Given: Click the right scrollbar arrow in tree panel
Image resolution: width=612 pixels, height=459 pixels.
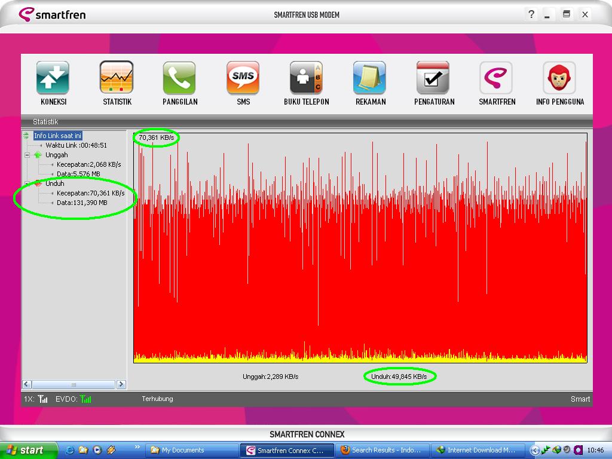Looking at the screenshot, I should click(x=121, y=384).
